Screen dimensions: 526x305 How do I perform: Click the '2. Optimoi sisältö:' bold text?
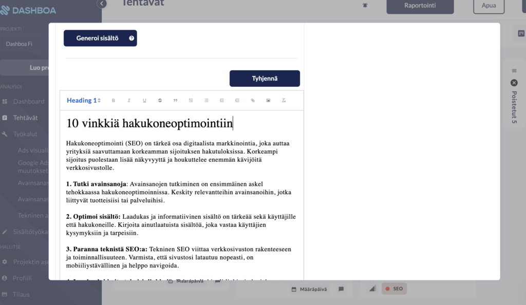[93, 217]
